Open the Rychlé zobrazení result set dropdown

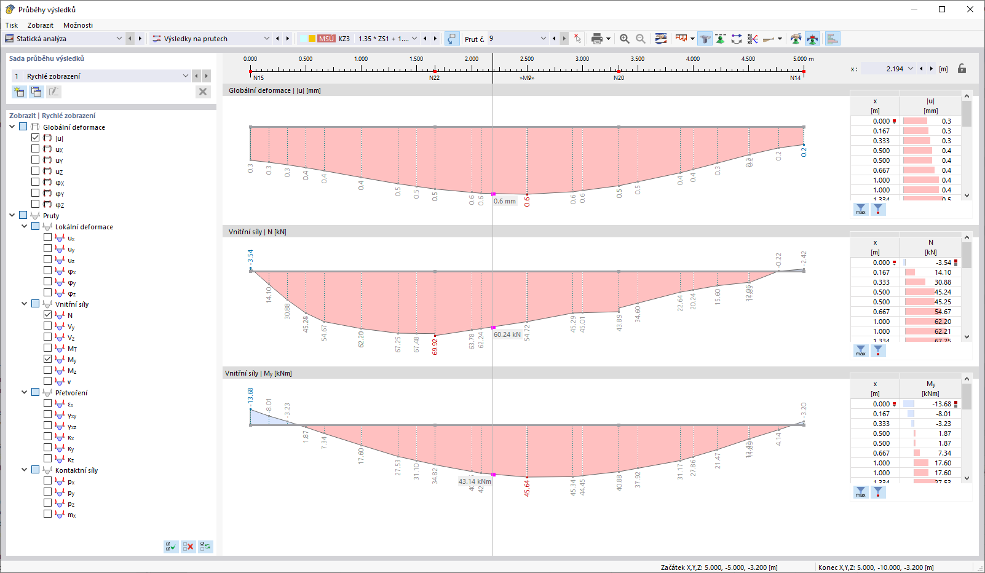tap(186, 76)
